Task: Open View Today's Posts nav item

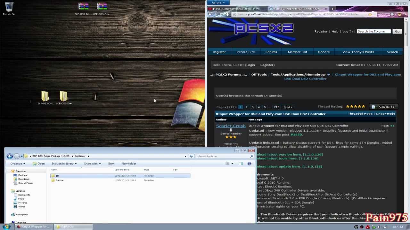Action: point(358,52)
